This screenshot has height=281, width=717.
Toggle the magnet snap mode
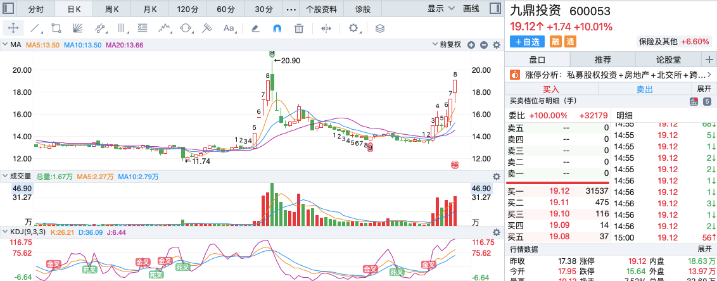pos(277,28)
